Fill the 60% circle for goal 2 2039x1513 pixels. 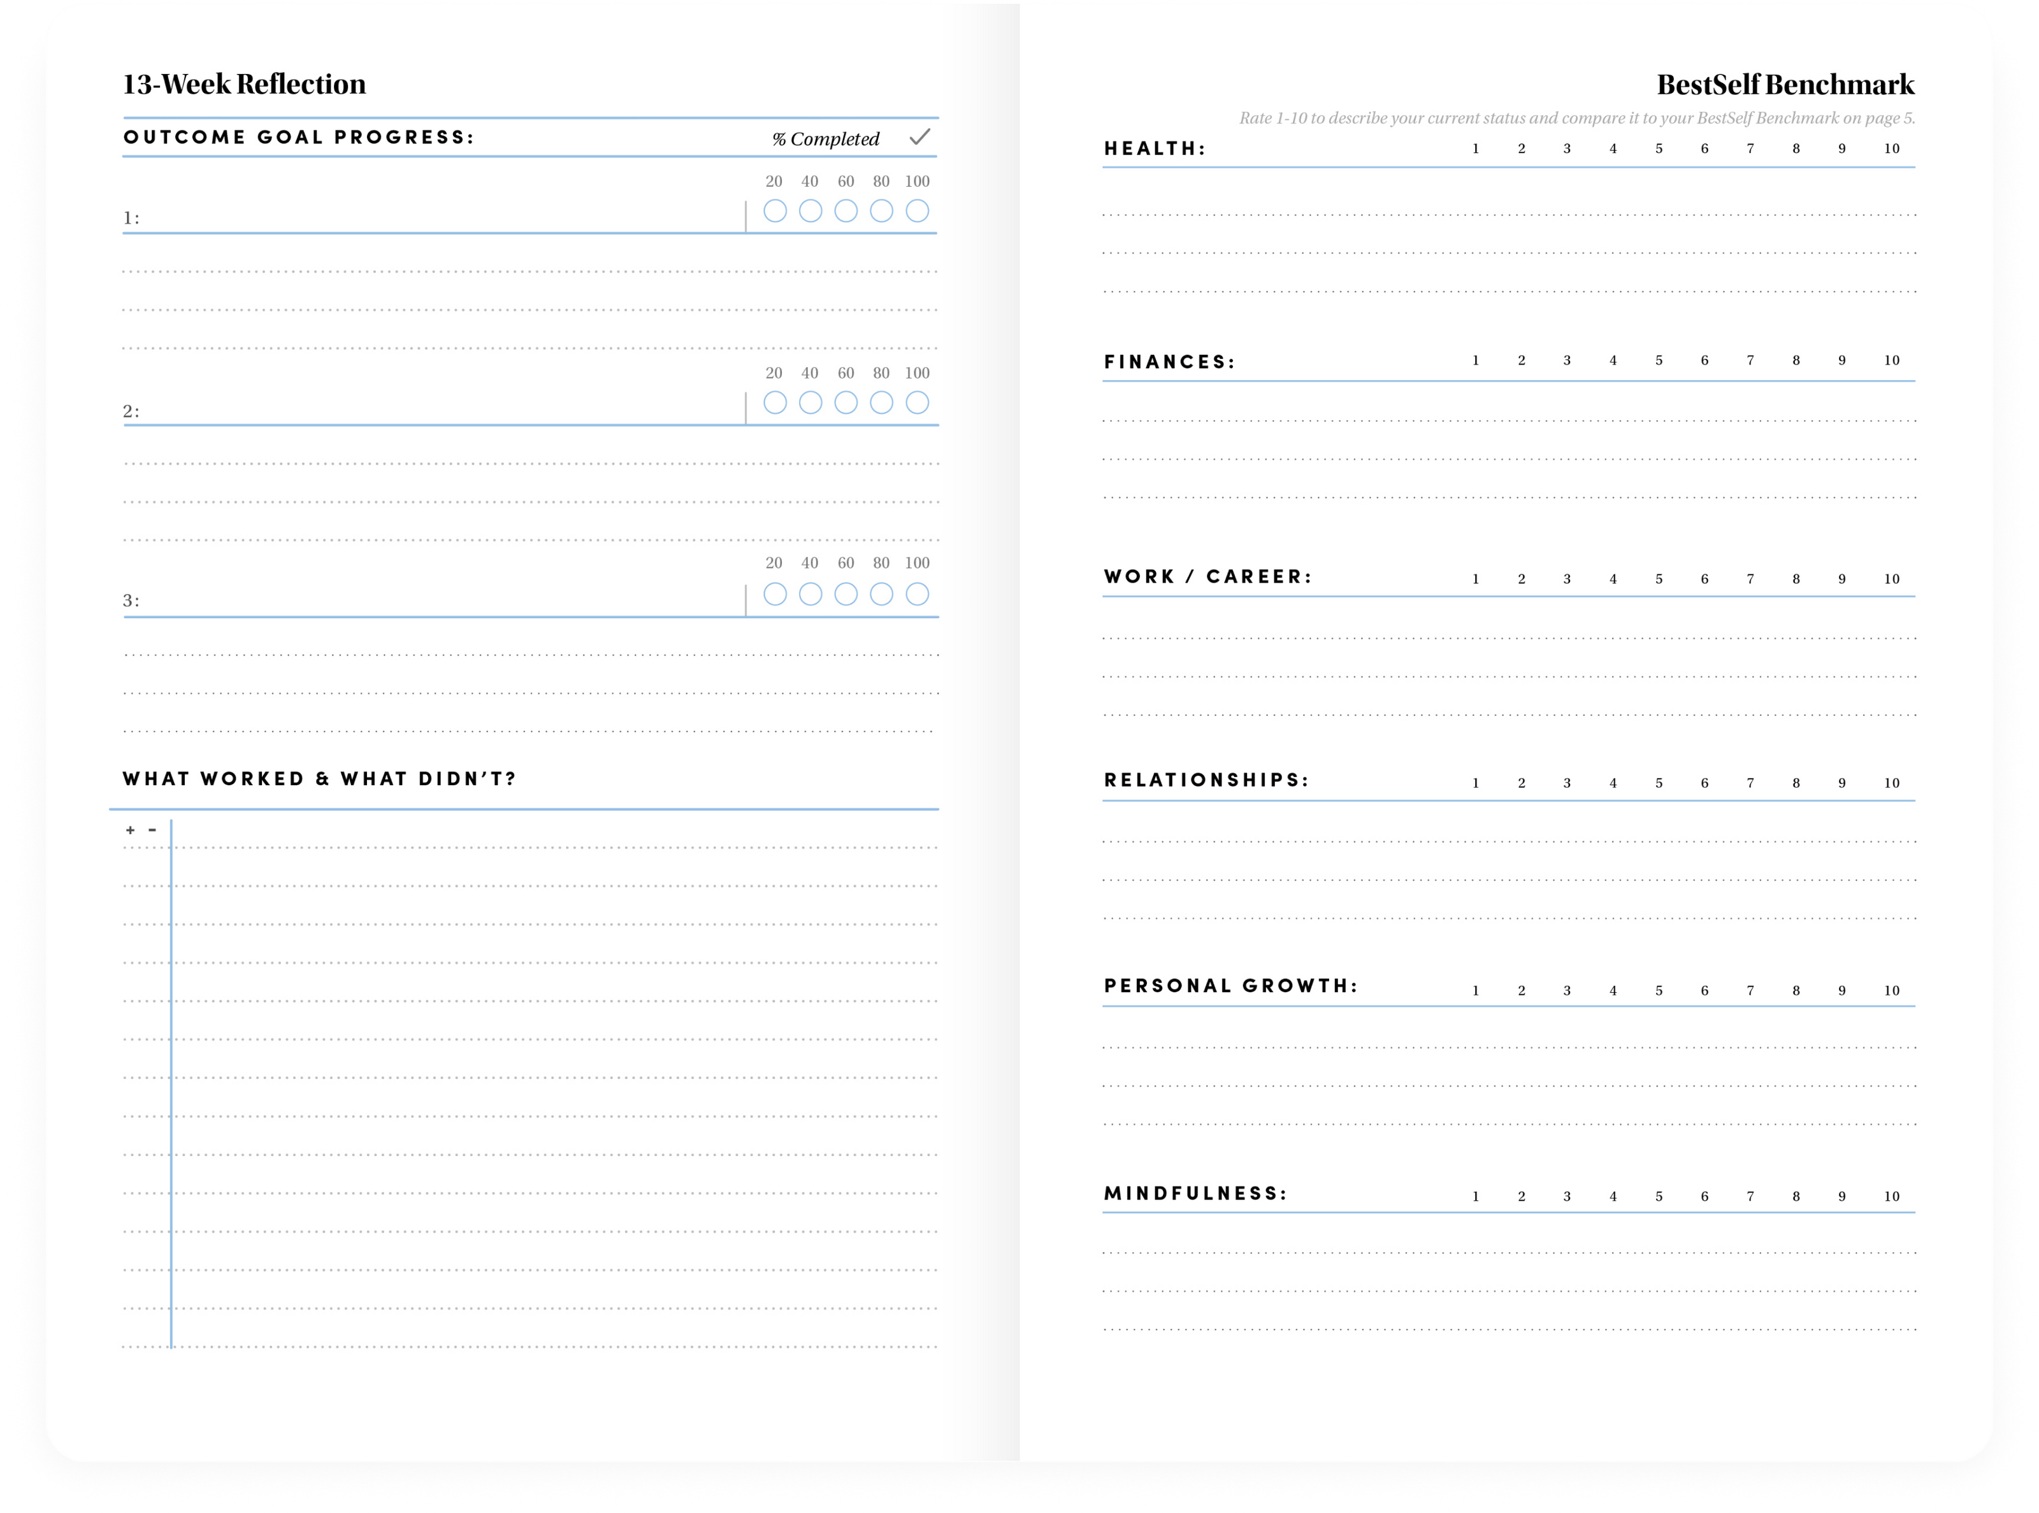click(x=846, y=403)
